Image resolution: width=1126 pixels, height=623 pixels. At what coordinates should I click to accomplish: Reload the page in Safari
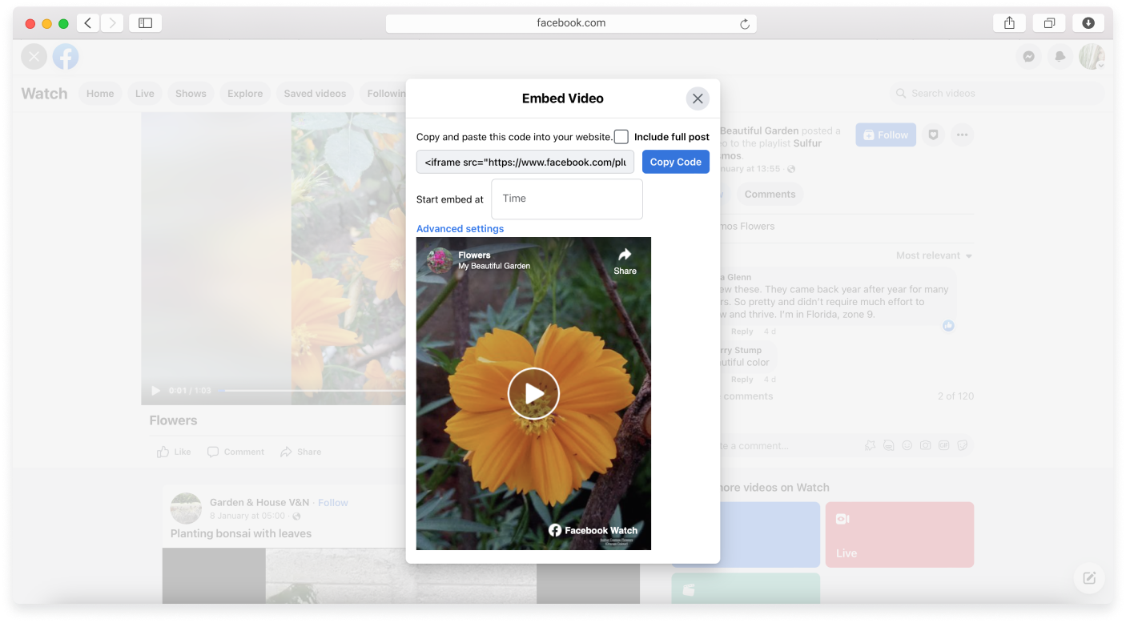point(745,24)
